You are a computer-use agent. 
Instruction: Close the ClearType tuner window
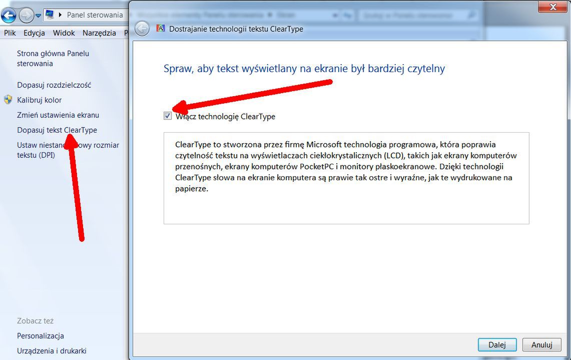click(552, 7)
